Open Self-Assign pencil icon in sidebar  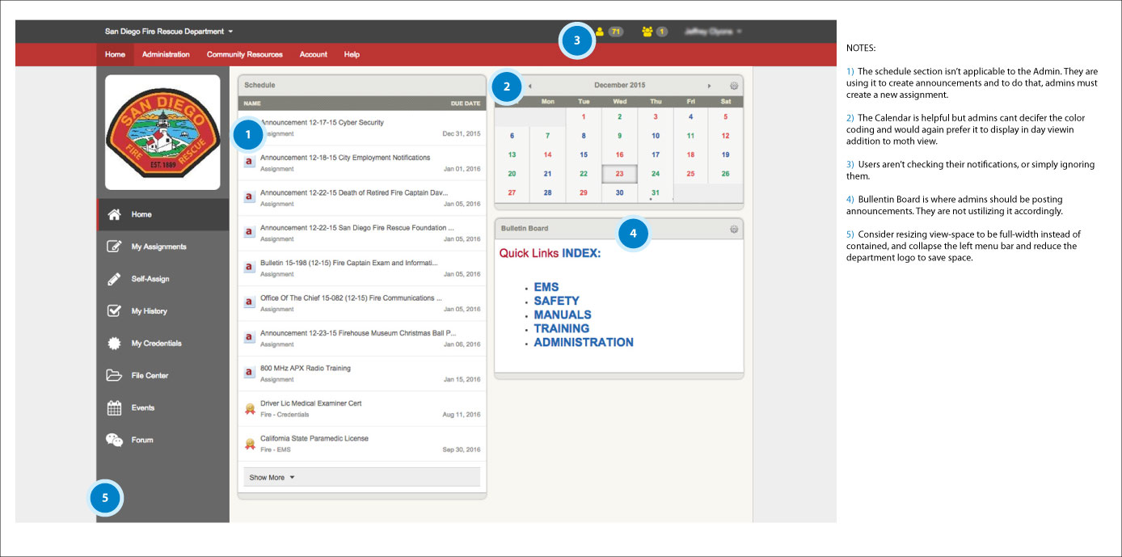(x=115, y=279)
